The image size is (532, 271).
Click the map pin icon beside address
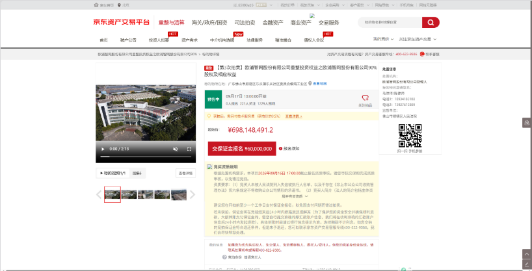click(x=310, y=83)
